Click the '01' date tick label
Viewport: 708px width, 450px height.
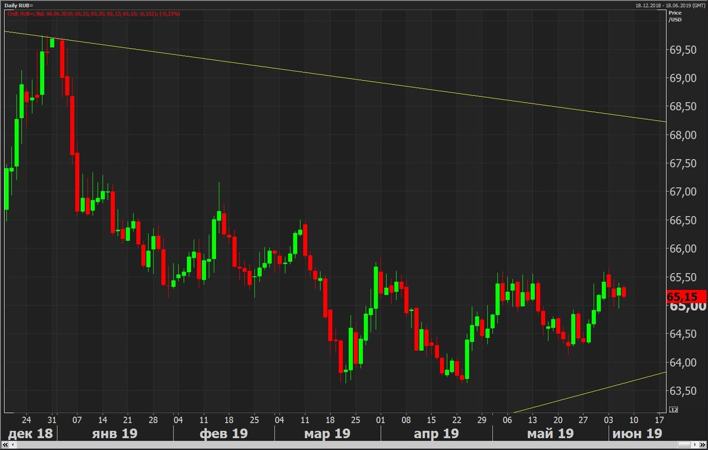coord(381,420)
